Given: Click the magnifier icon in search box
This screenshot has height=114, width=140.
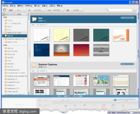Looking at the screenshot, I should [x=107, y=10].
